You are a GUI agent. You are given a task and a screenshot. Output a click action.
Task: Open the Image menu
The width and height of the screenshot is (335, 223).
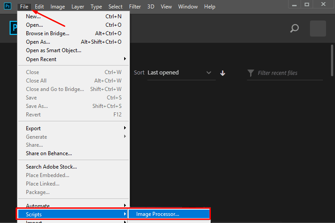[58, 7]
